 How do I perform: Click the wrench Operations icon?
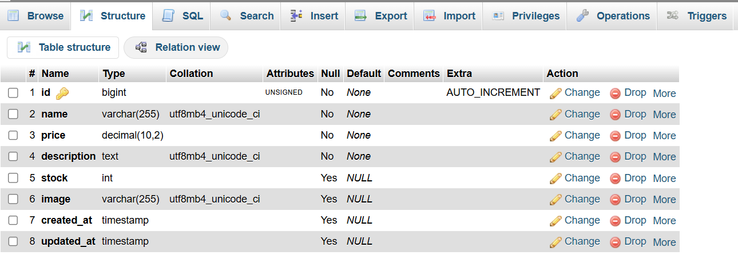582,16
